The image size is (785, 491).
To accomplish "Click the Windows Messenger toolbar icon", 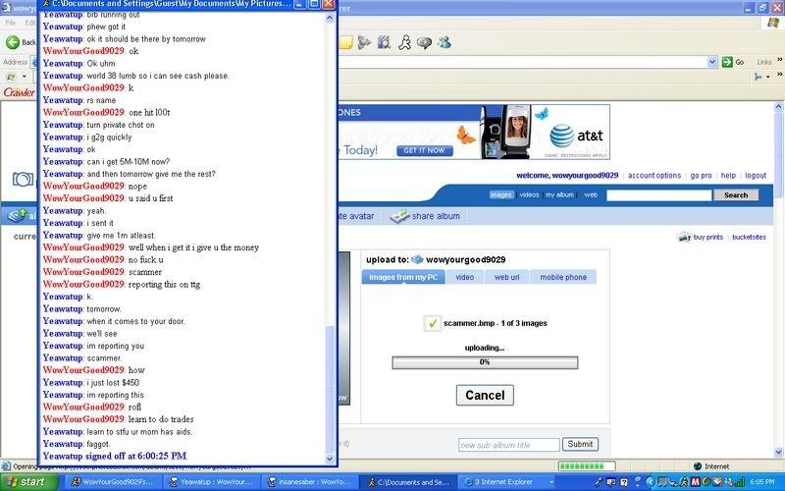I will (445, 42).
